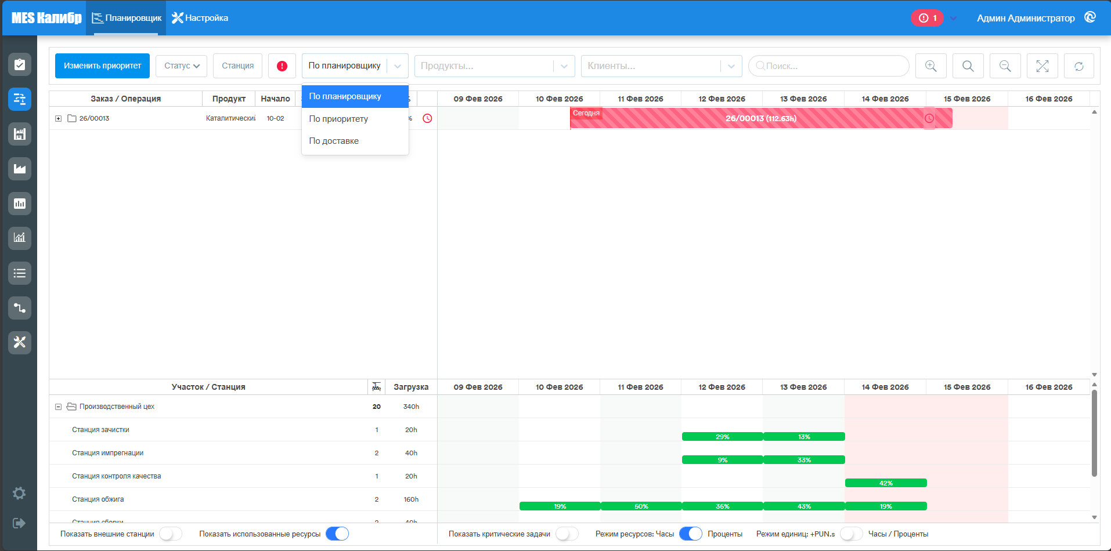Click Загрузка column header
The width and height of the screenshot is (1111, 551).
click(x=411, y=387)
